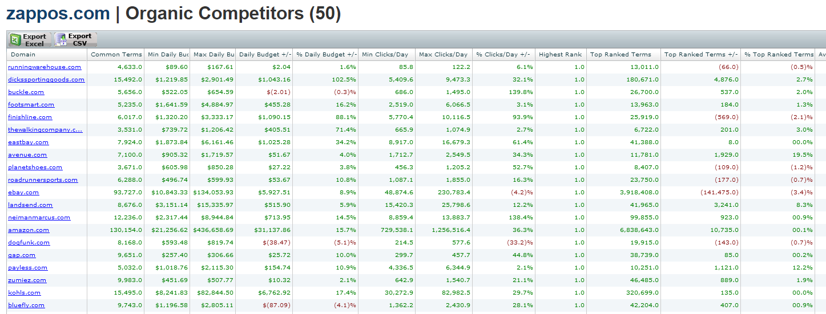Viewport: 826px width, 314px height.
Task: Click the eastbay.com domain link
Action: pyautogui.click(x=28, y=142)
